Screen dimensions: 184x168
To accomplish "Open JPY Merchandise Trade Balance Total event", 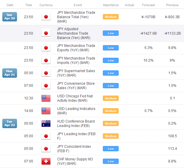I will point(76,17).
